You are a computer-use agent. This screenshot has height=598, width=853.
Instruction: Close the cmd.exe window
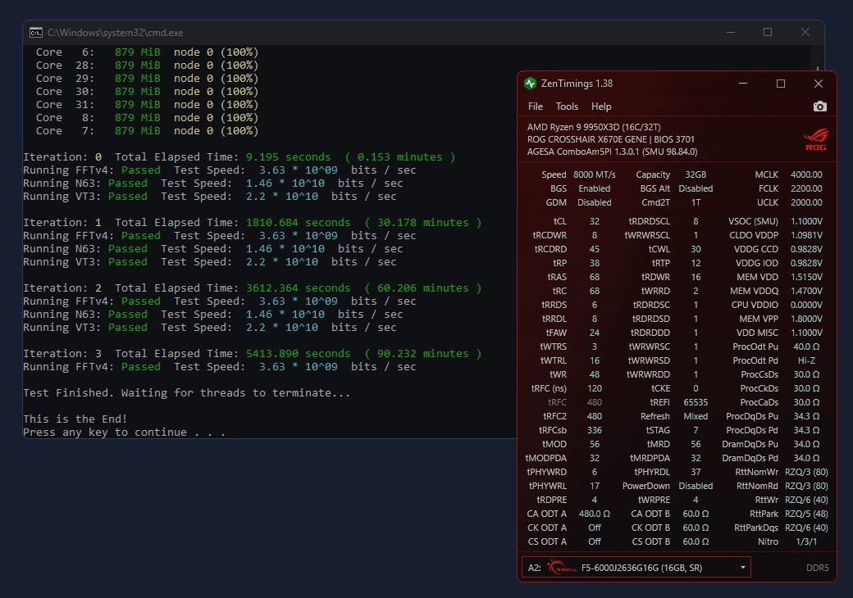pyautogui.click(x=805, y=33)
